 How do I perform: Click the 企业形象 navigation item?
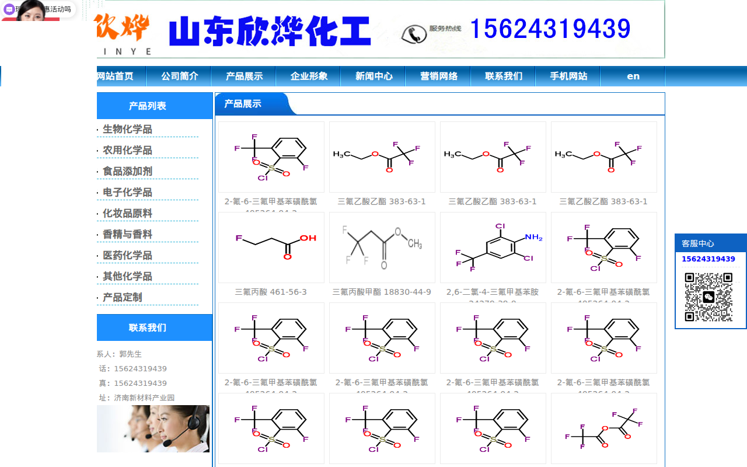(x=308, y=76)
